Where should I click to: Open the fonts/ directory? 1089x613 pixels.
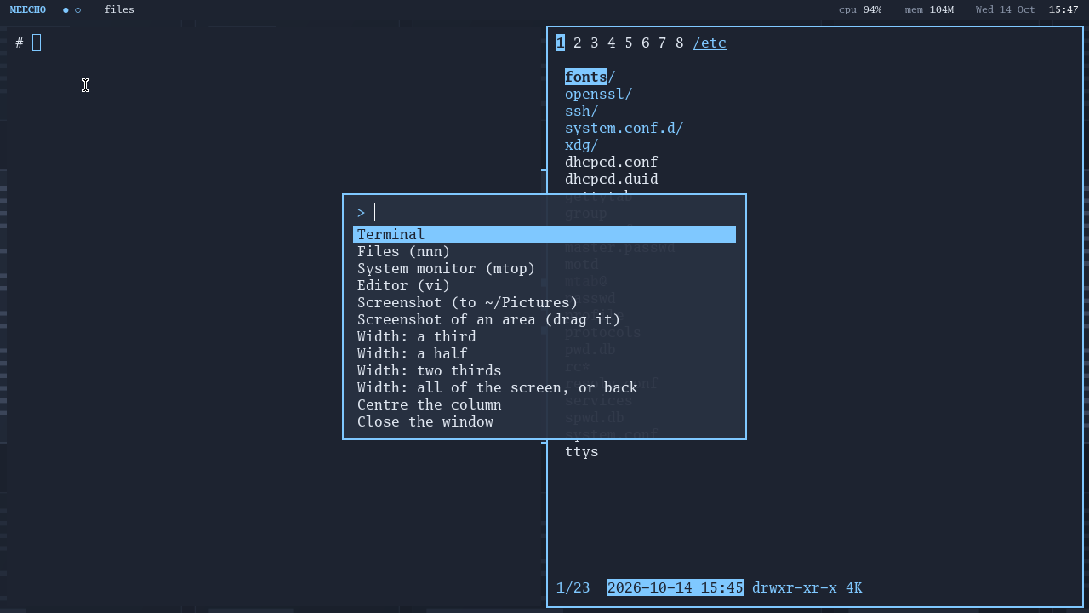point(590,77)
